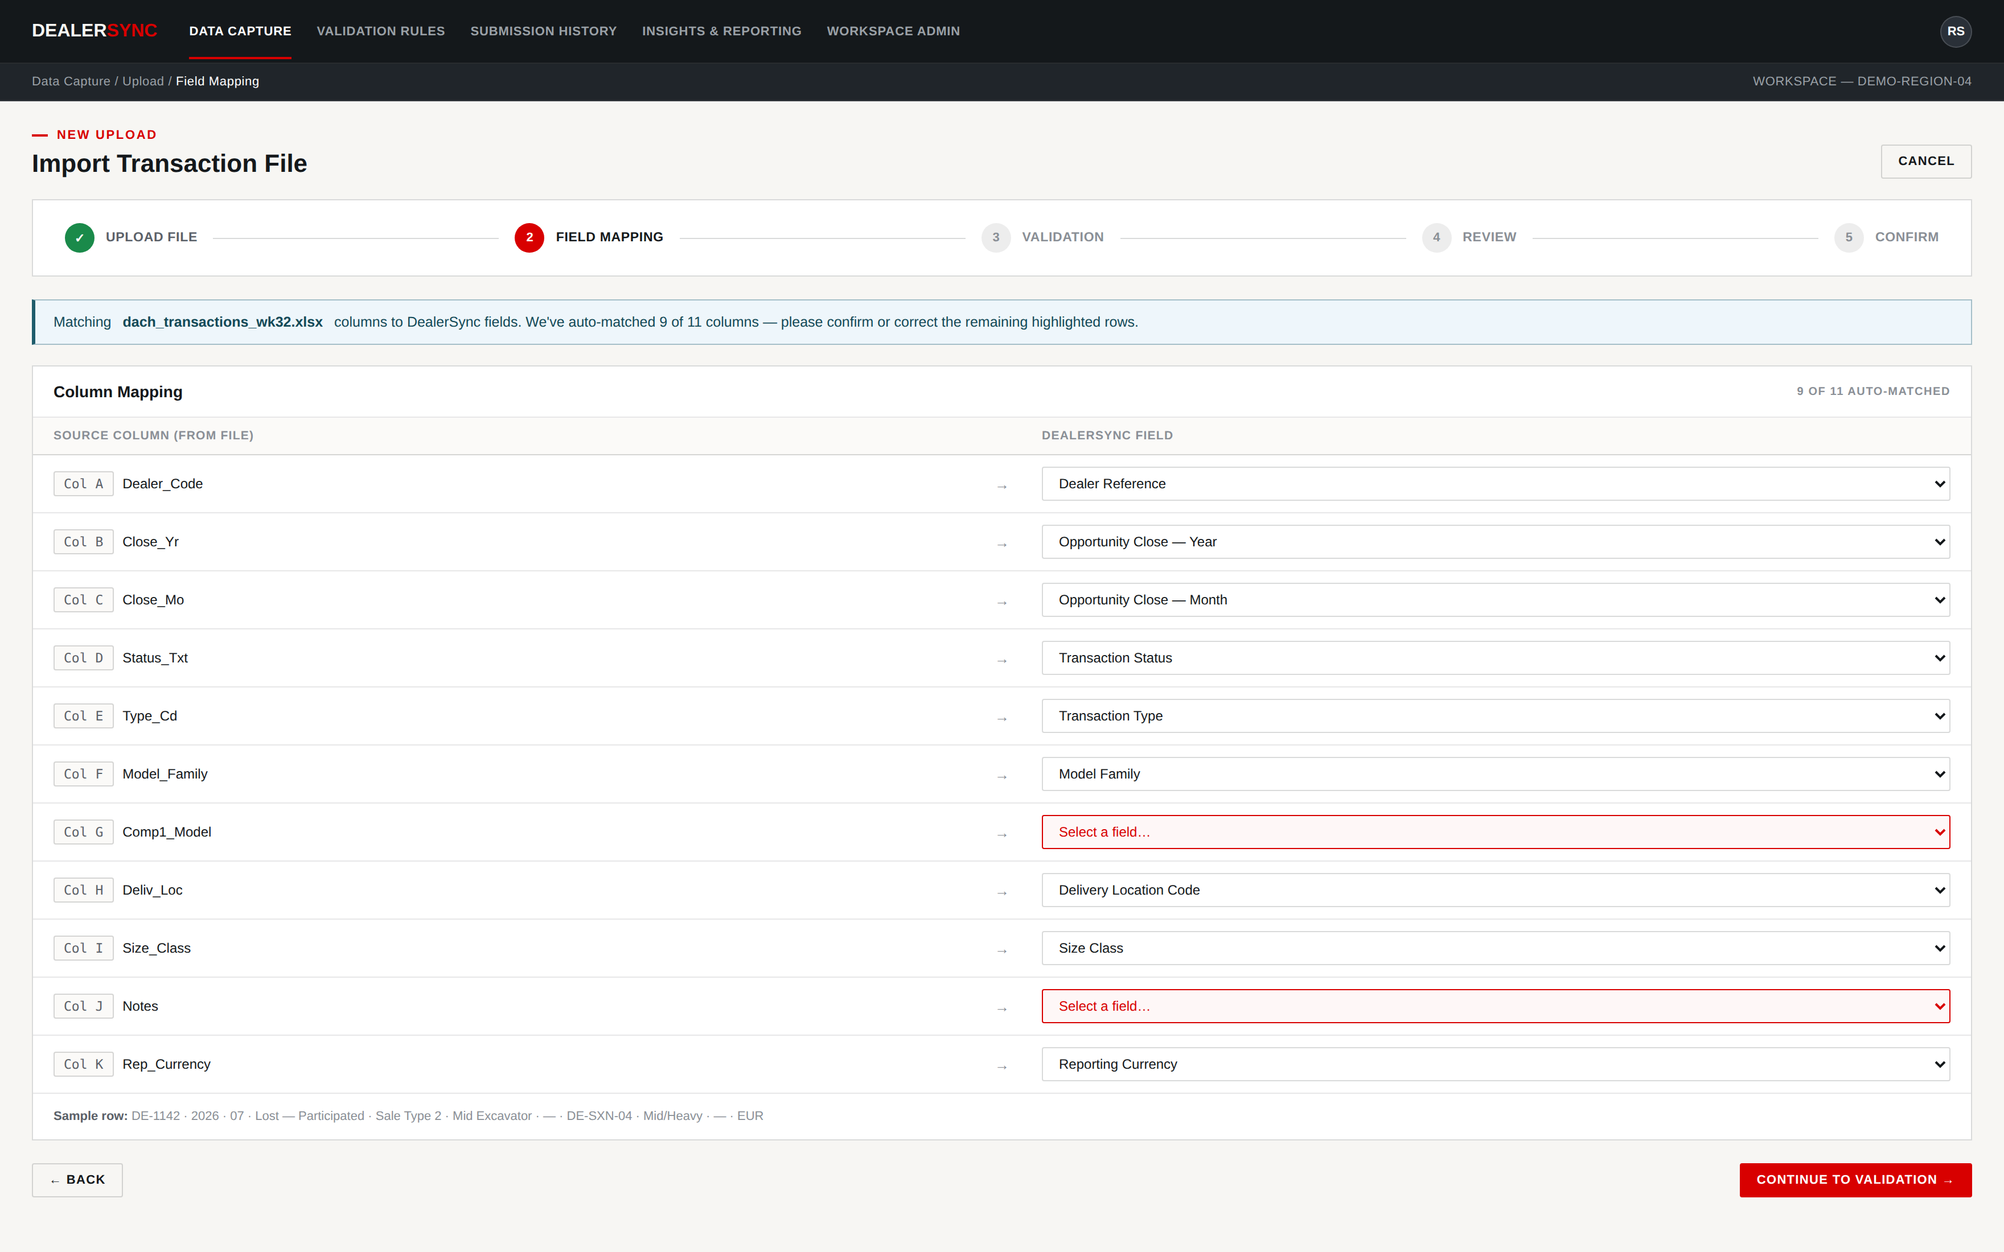Image resolution: width=2004 pixels, height=1252 pixels.
Task: Open Opportunity Close — Month dropdown
Action: (1494, 599)
